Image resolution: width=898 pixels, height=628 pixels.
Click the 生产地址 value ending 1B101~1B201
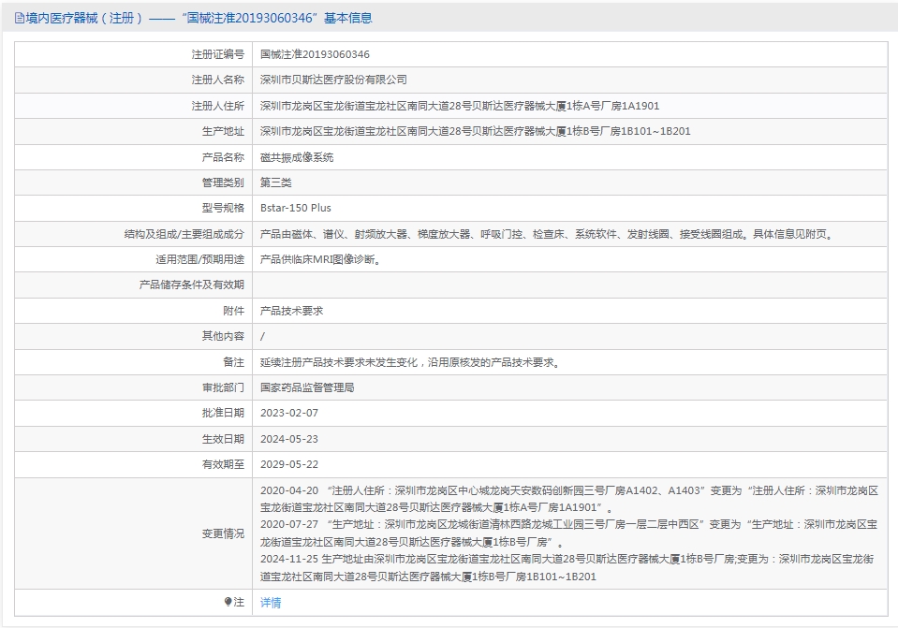point(475,131)
